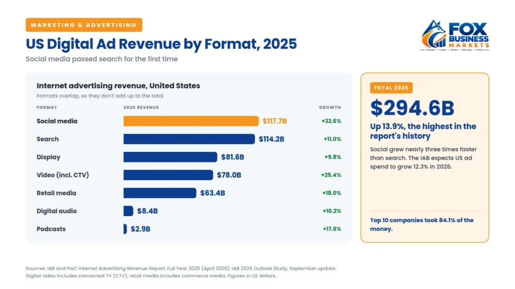
Task: Click the subtitle 'Social media passed search for the first time'
Action: pyautogui.click(x=102, y=59)
